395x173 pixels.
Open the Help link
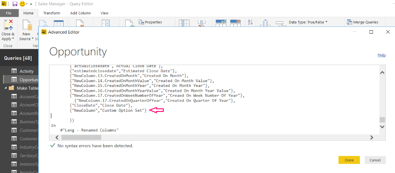pos(382,55)
